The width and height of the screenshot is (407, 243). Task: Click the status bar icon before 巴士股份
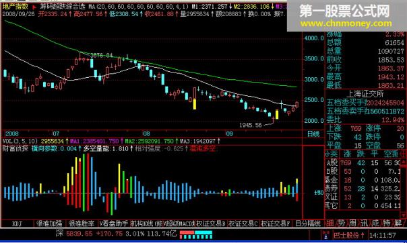(326, 235)
